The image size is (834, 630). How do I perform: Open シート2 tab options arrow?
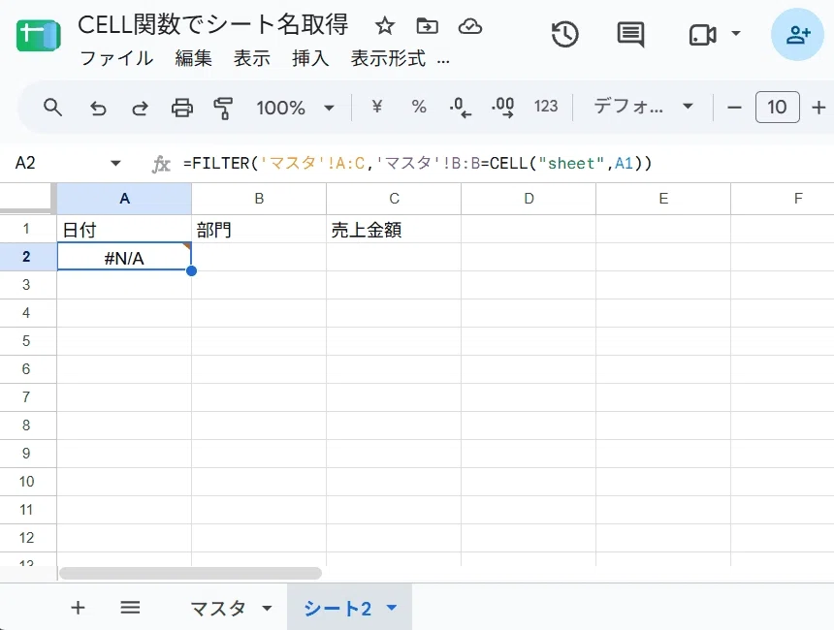pos(392,607)
